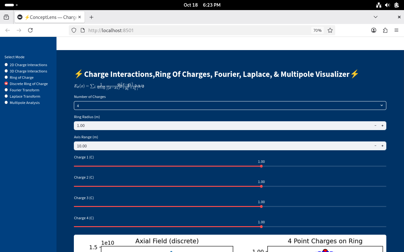Go back to previous page
Image resolution: width=404 pixels, height=252 pixels.
(8, 30)
